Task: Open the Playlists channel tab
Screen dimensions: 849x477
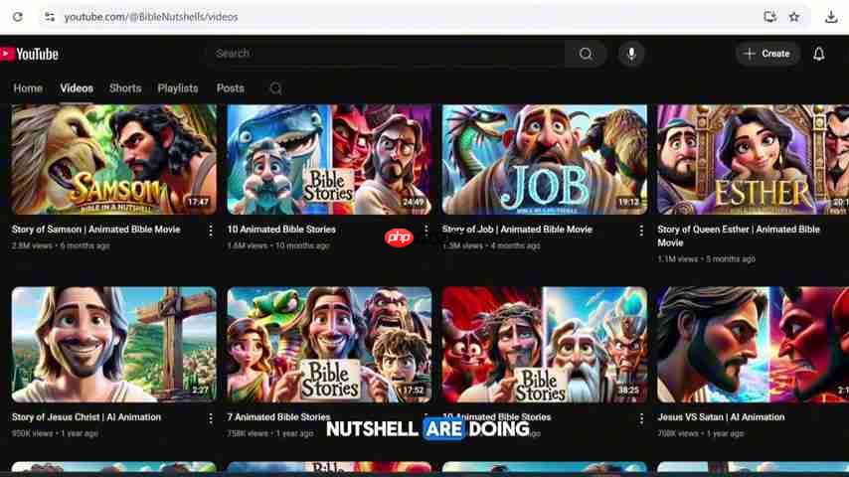Action: click(x=178, y=88)
